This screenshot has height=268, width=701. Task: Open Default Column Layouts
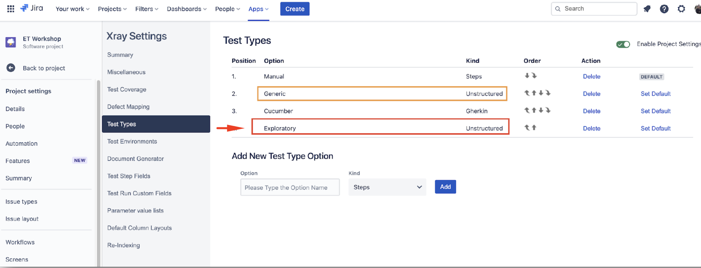click(x=139, y=228)
